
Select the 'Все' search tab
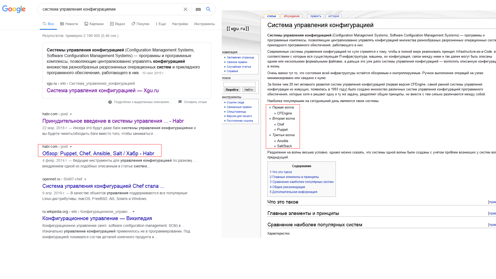click(x=48, y=24)
